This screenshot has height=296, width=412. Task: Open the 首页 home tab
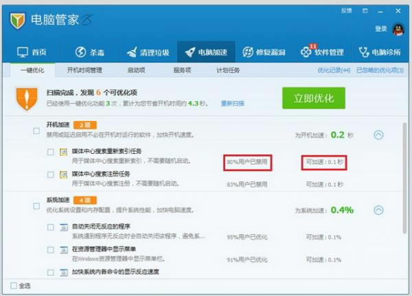pyautogui.click(x=31, y=52)
